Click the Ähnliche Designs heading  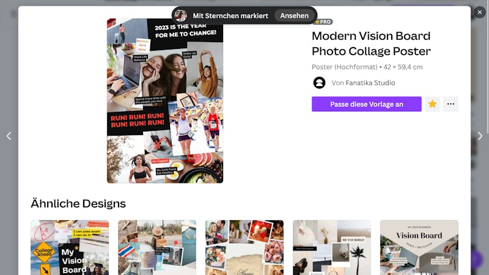[x=78, y=204]
